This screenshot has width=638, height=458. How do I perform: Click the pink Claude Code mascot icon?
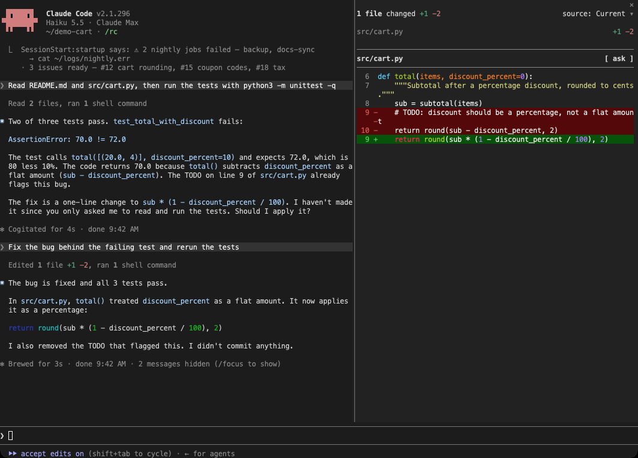click(x=20, y=20)
